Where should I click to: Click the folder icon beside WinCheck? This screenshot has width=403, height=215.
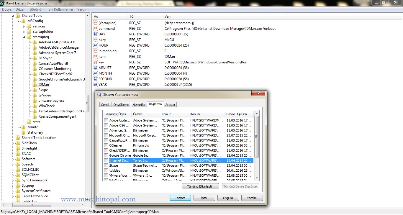pos(35,106)
